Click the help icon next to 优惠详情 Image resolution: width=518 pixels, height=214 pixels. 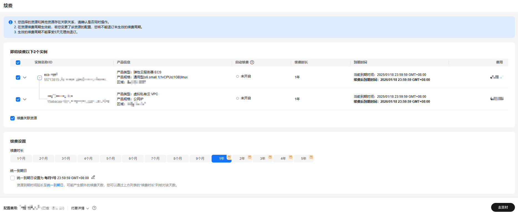click(x=94, y=208)
